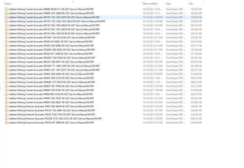Image resolution: width=244 pixels, height=168 pixels.
Task: Click PDF icon of R9400E 1277 manual
Action: (x=6, y=82)
